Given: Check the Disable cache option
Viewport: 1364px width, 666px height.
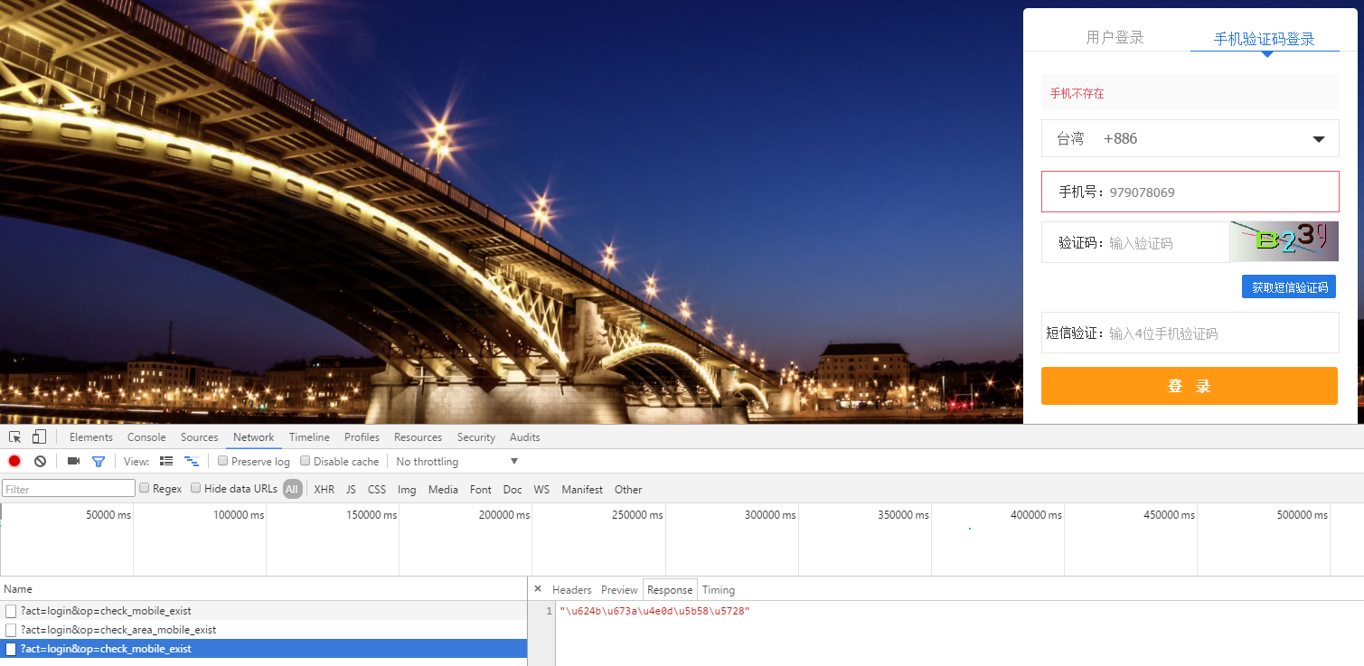Looking at the screenshot, I should coord(306,462).
